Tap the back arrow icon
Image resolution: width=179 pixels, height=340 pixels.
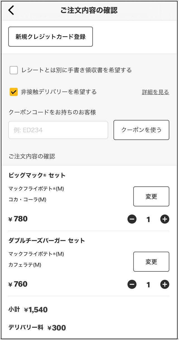point(11,10)
